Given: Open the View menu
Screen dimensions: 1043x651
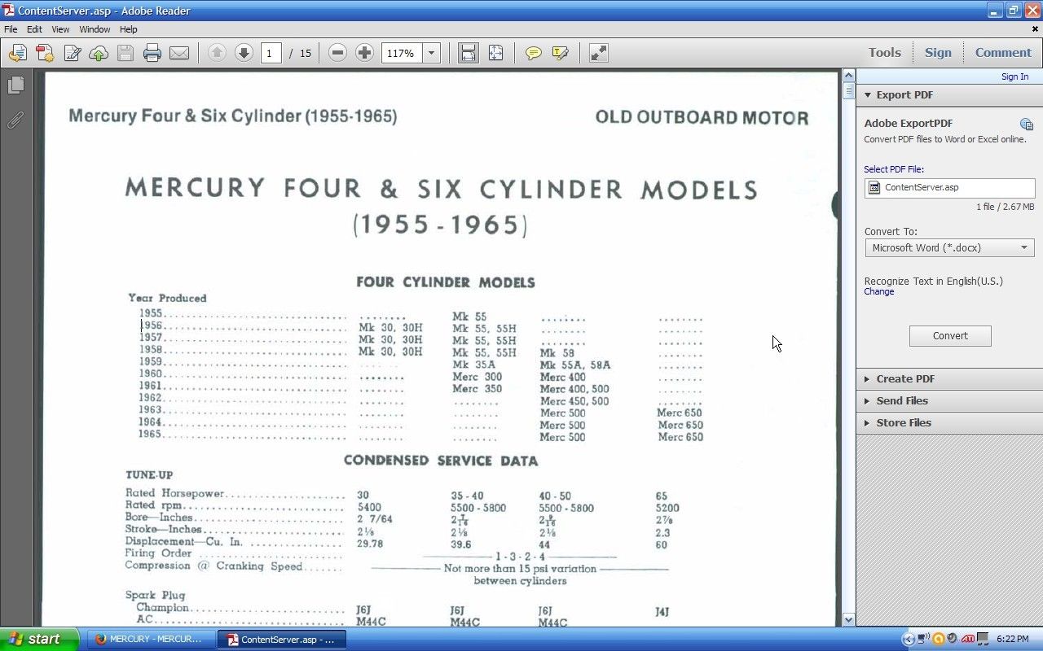Looking at the screenshot, I should tap(60, 29).
